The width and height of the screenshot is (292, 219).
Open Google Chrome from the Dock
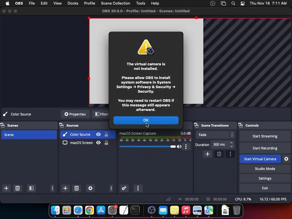tap(89, 210)
